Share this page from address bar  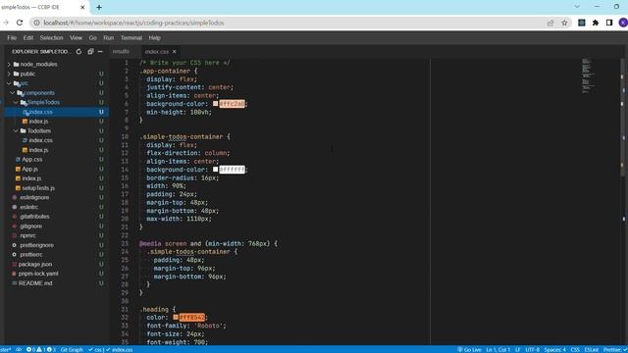[x=550, y=23]
